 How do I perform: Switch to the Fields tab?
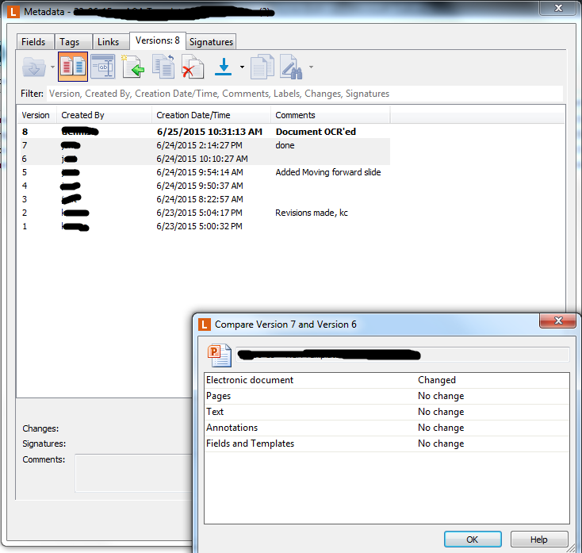pyautogui.click(x=33, y=42)
